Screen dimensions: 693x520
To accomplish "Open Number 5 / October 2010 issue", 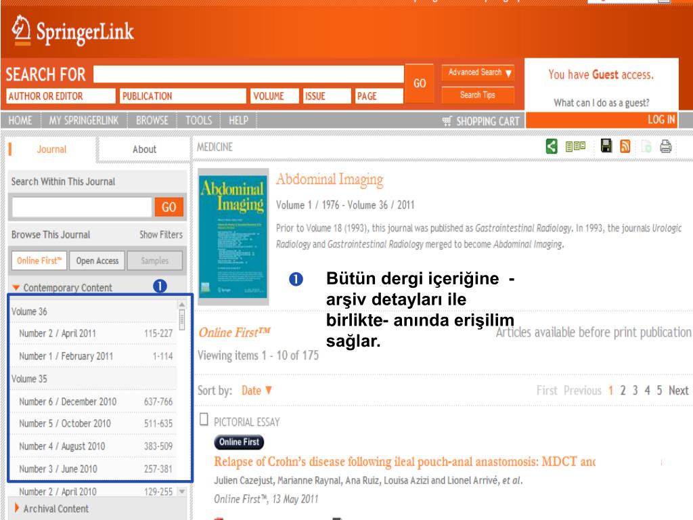I will (x=64, y=424).
